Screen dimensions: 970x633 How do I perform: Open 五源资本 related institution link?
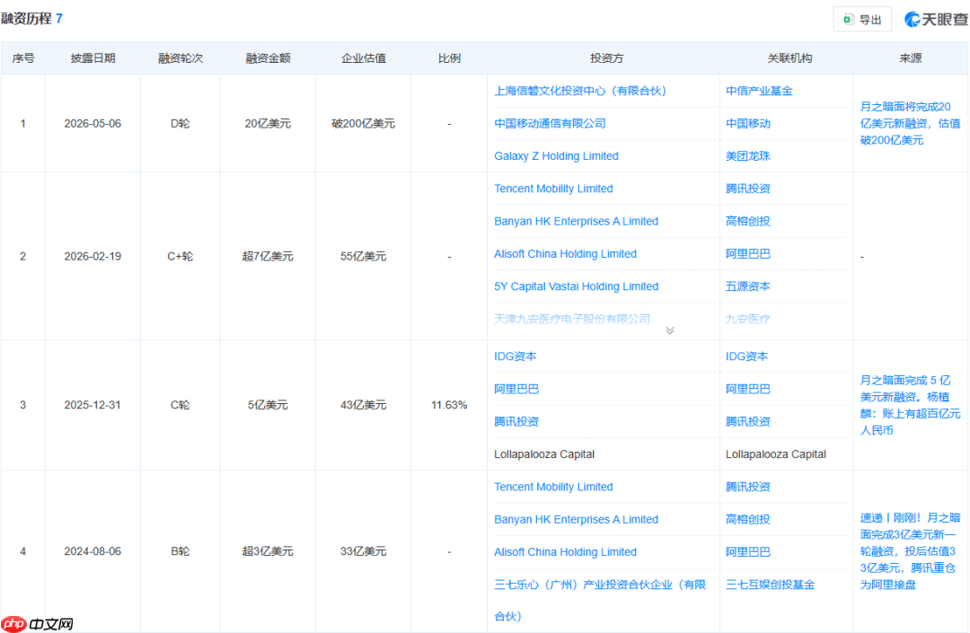[x=748, y=286]
